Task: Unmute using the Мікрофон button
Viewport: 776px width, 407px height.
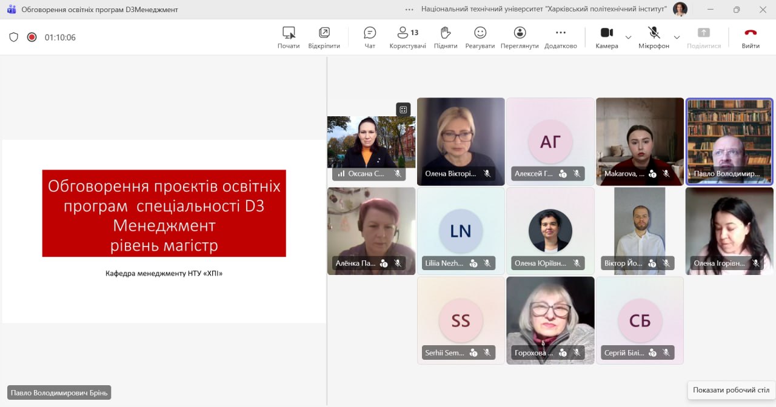Action: pos(654,37)
